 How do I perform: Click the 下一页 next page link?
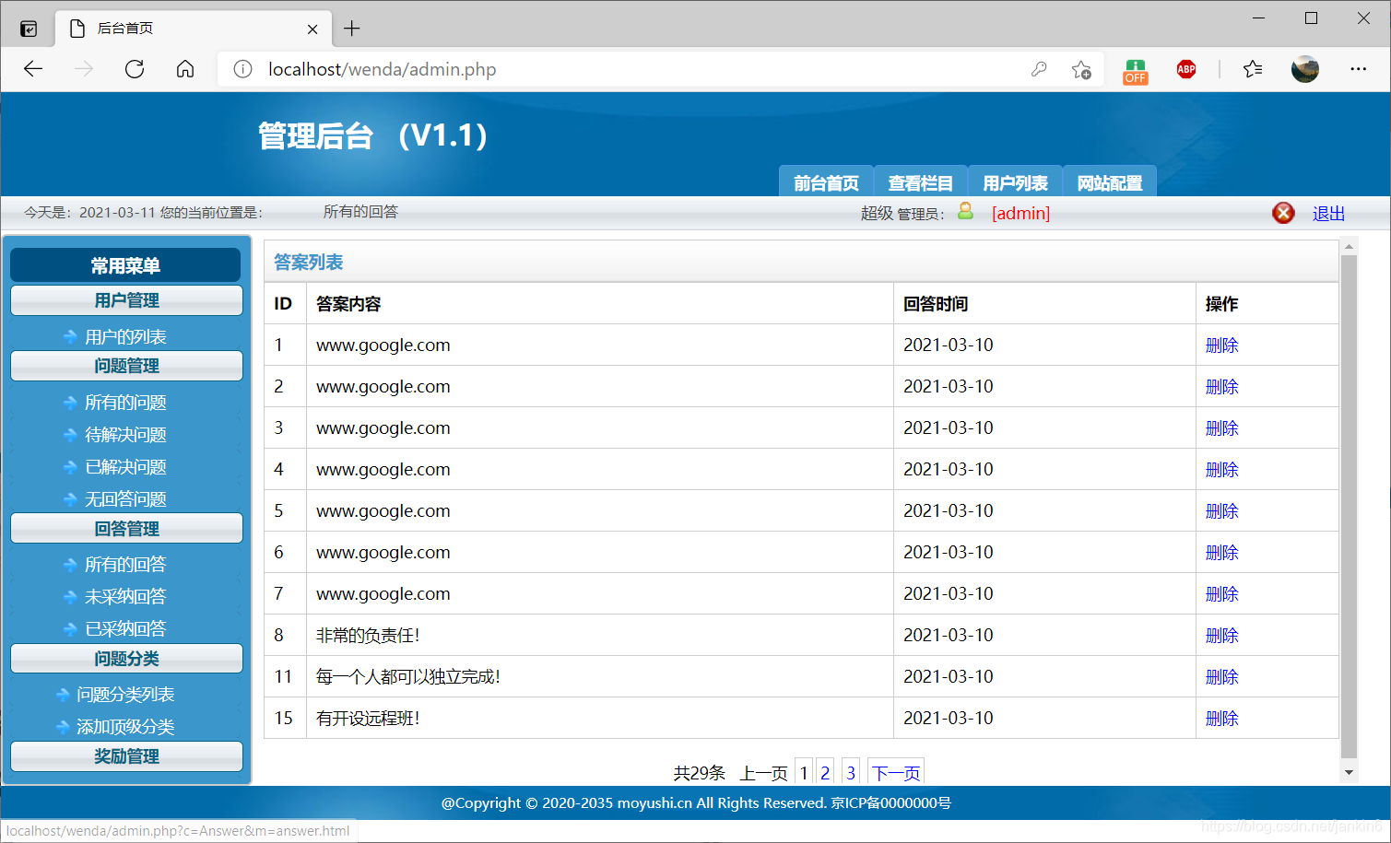click(x=896, y=773)
